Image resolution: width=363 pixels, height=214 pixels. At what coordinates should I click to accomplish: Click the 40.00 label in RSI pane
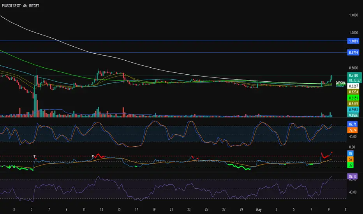click(352, 192)
